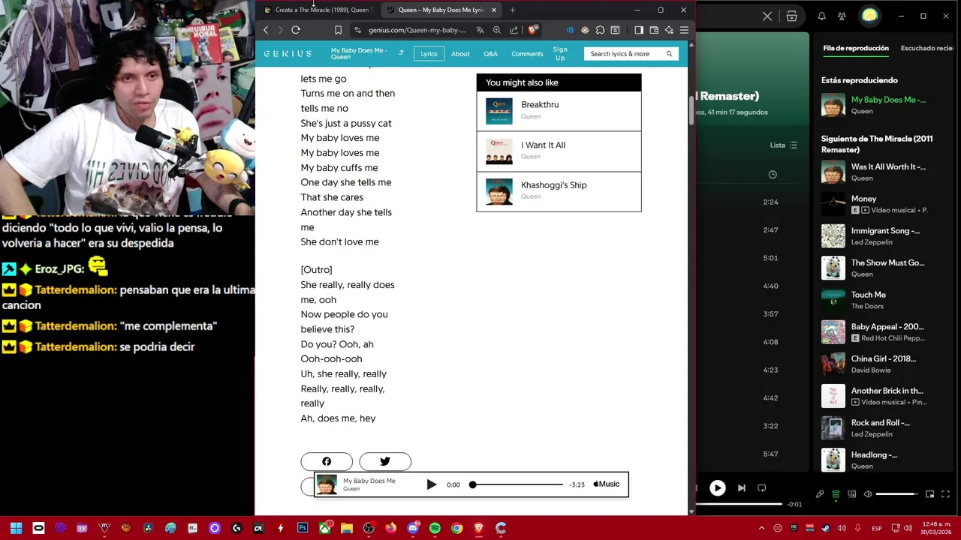
Task: Toggle Spotify lyrics microphone icon
Action: pos(820,494)
